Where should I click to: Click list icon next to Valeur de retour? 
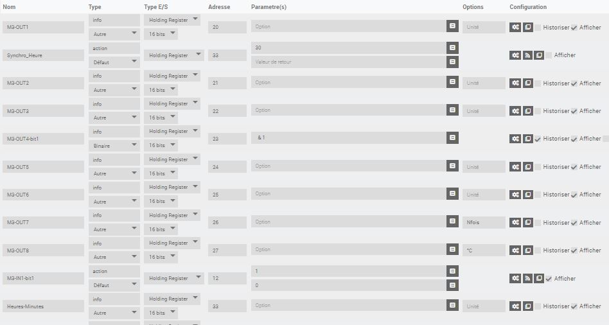click(452, 62)
